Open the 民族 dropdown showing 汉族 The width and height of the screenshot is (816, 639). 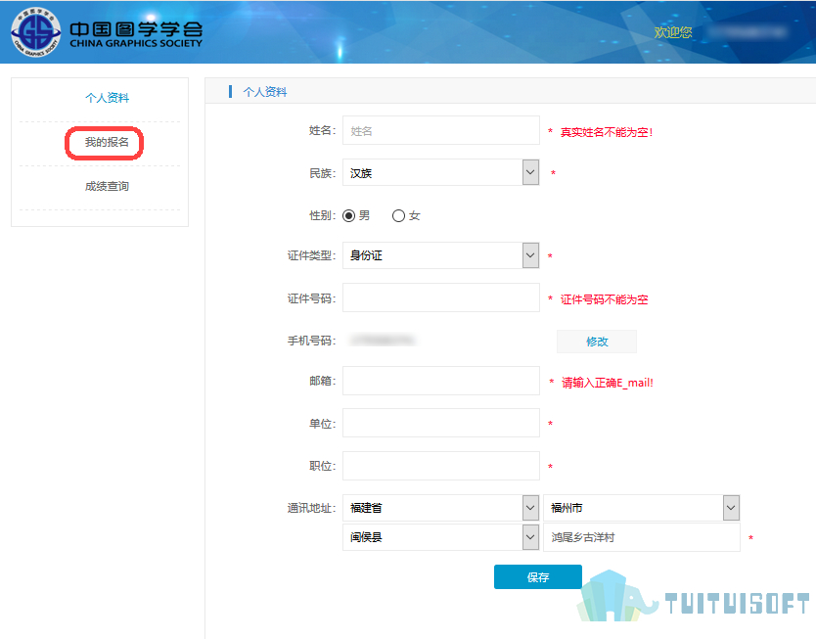[x=441, y=173]
